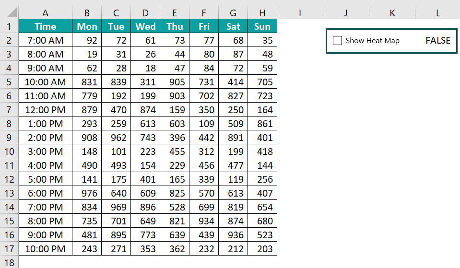Select the 1:00 PM cell
460x268 pixels.
point(45,123)
